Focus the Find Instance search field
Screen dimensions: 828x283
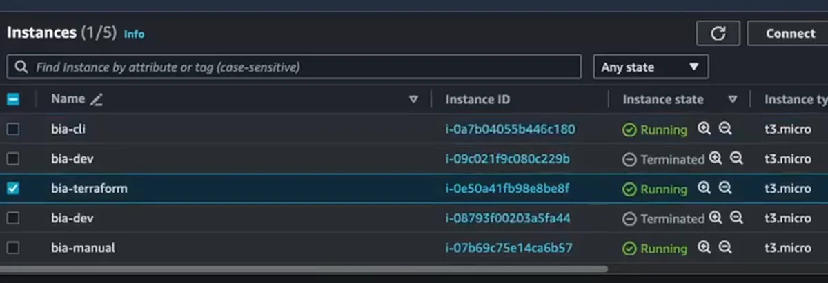click(x=294, y=67)
